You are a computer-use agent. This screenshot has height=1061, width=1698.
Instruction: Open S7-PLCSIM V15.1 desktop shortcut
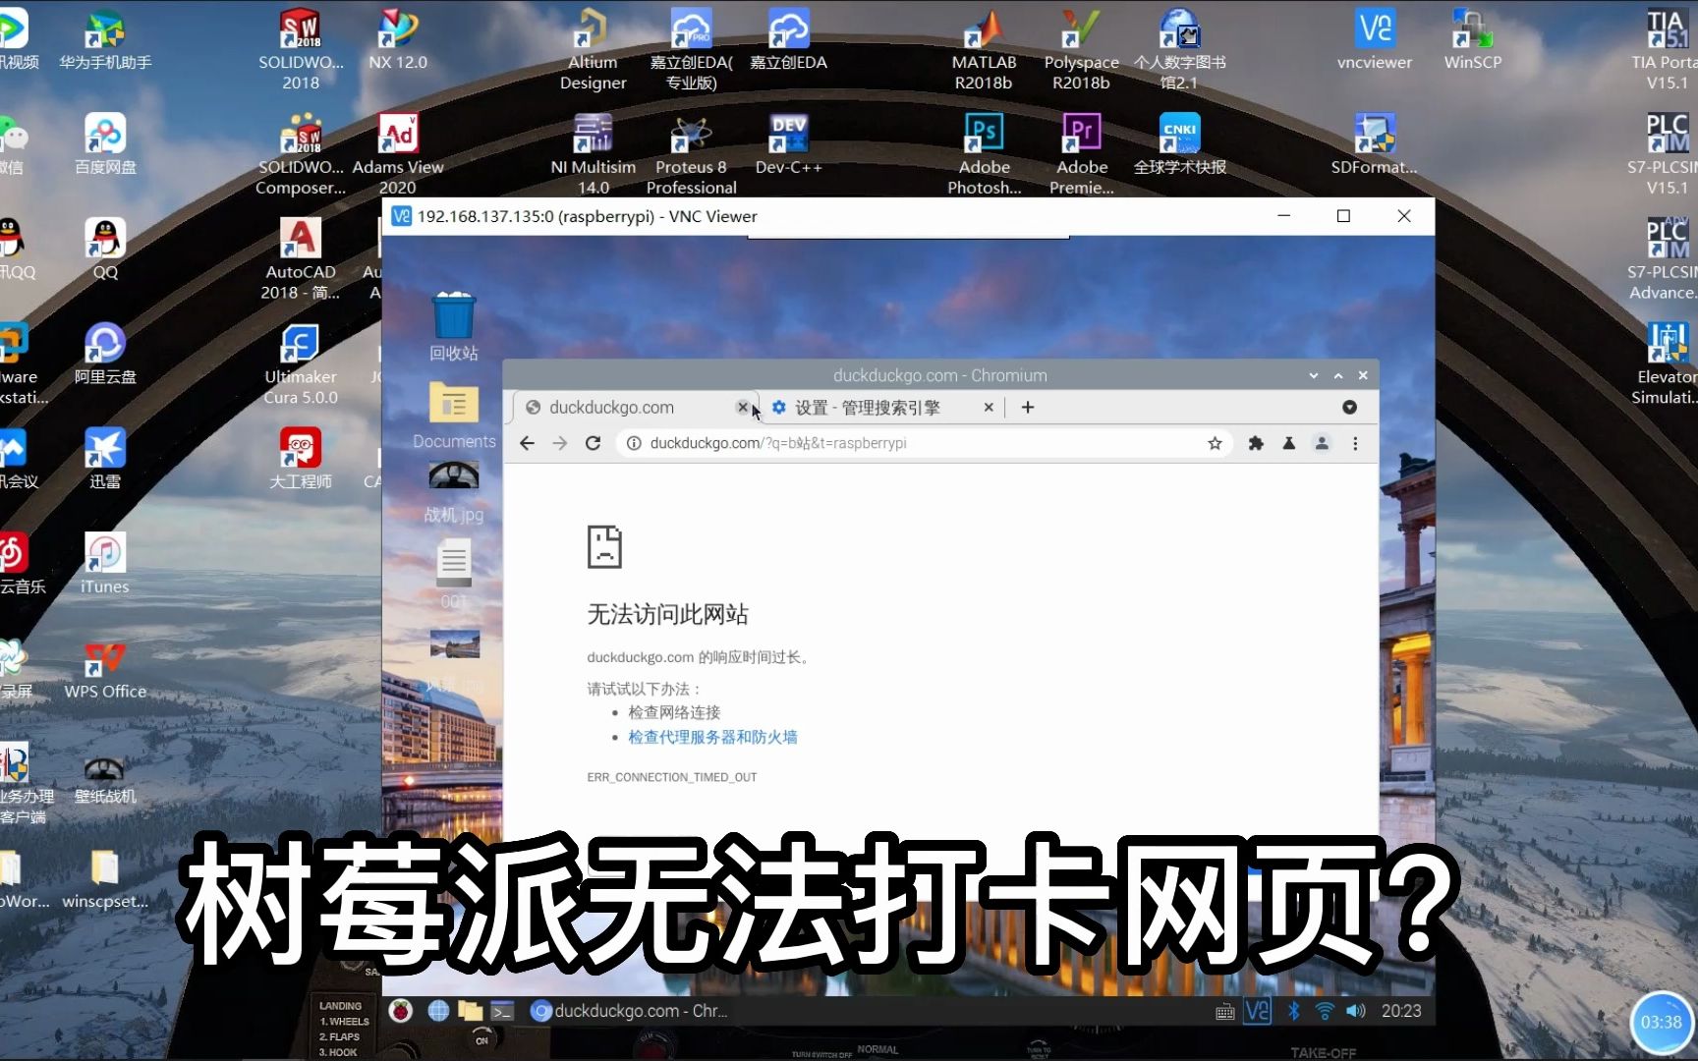click(x=1668, y=154)
